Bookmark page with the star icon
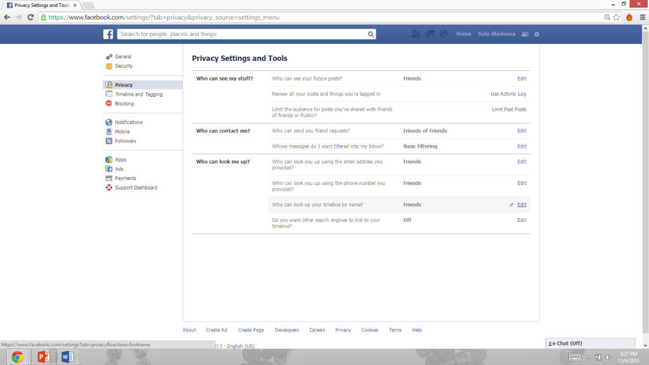649x365 pixels. (x=617, y=17)
